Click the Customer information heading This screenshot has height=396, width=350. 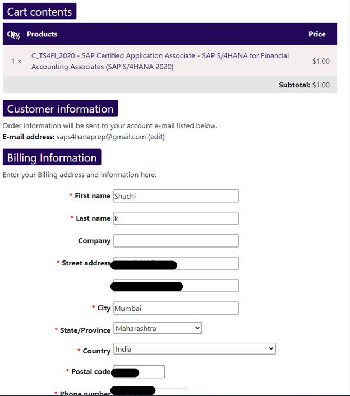60,109
